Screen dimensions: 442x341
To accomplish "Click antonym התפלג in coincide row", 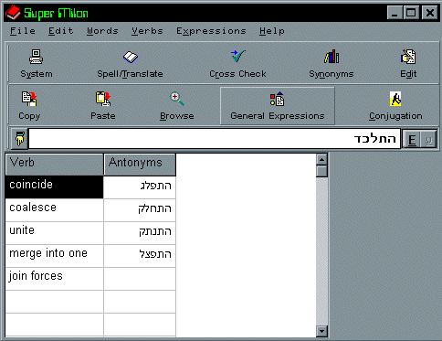I will point(140,187).
